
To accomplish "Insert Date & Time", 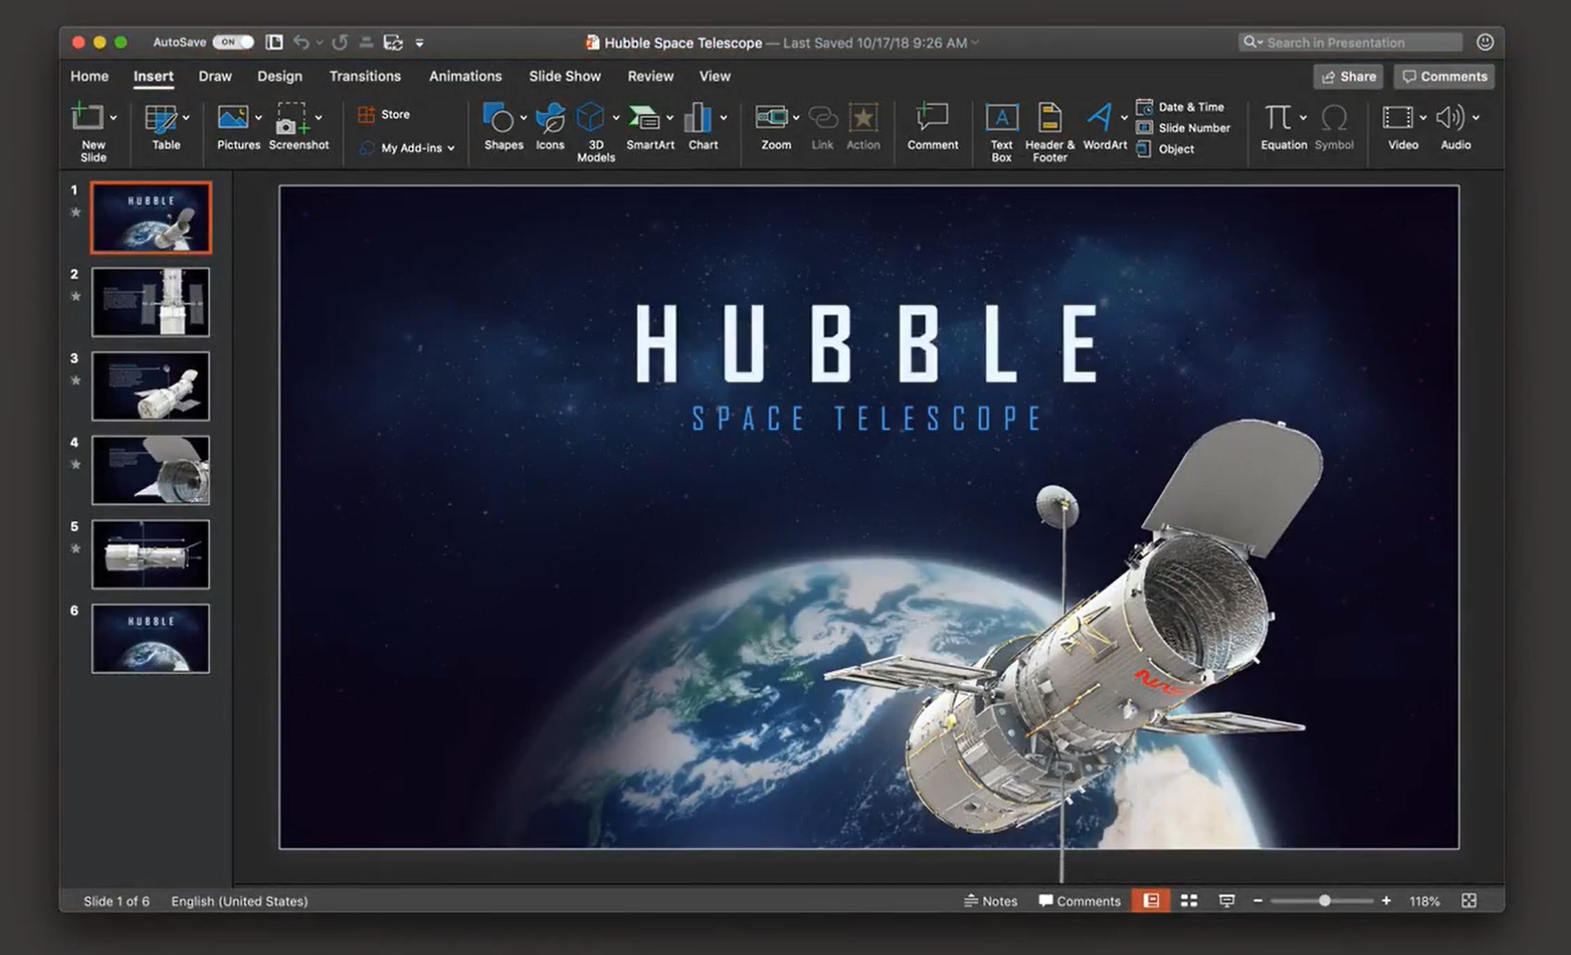I will coord(1180,107).
